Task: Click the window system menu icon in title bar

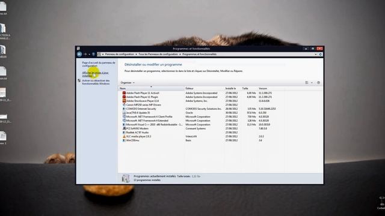Action: [78, 49]
